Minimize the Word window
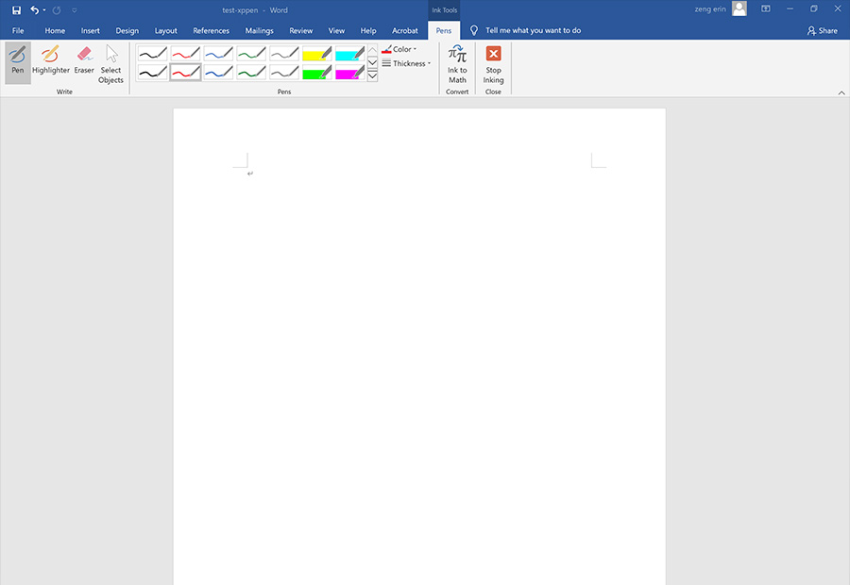Image resolution: width=850 pixels, height=585 pixels. coord(790,9)
